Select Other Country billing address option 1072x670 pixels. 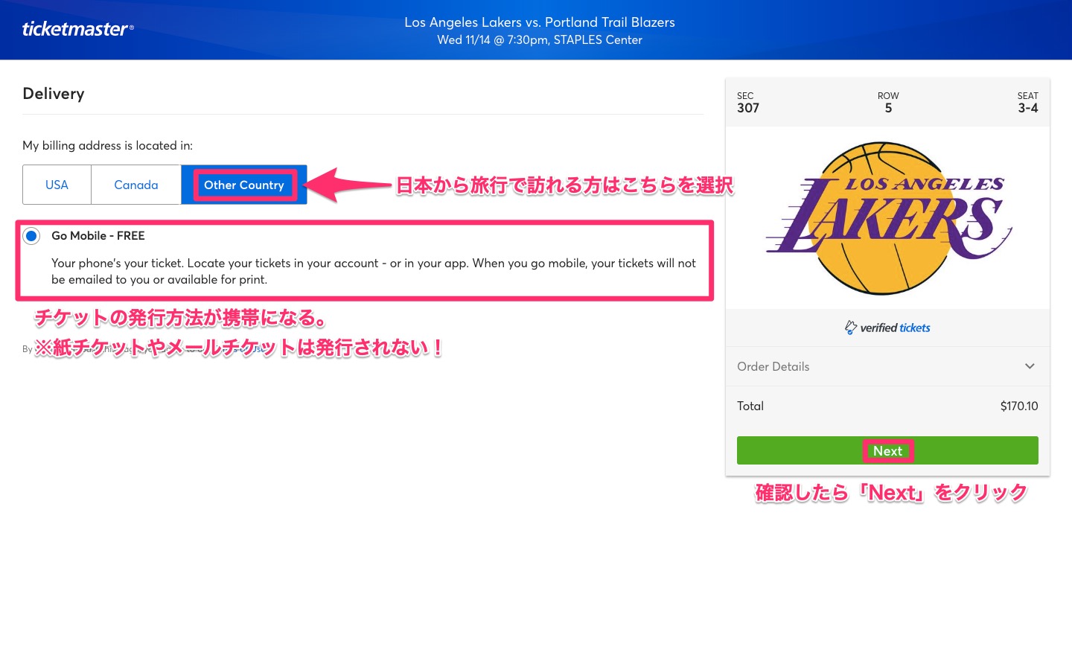tap(244, 185)
